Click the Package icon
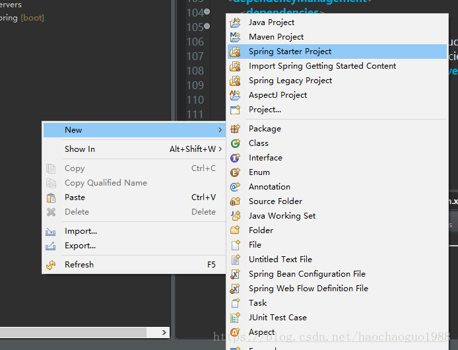The width and height of the screenshot is (458, 350). point(235,129)
